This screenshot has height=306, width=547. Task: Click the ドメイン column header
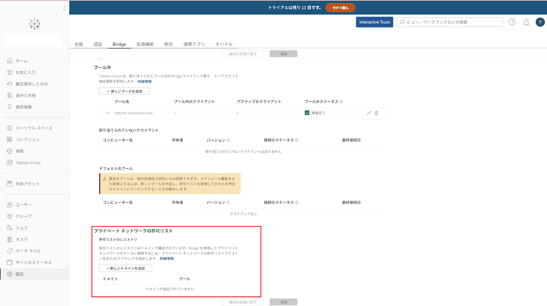pos(110,279)
